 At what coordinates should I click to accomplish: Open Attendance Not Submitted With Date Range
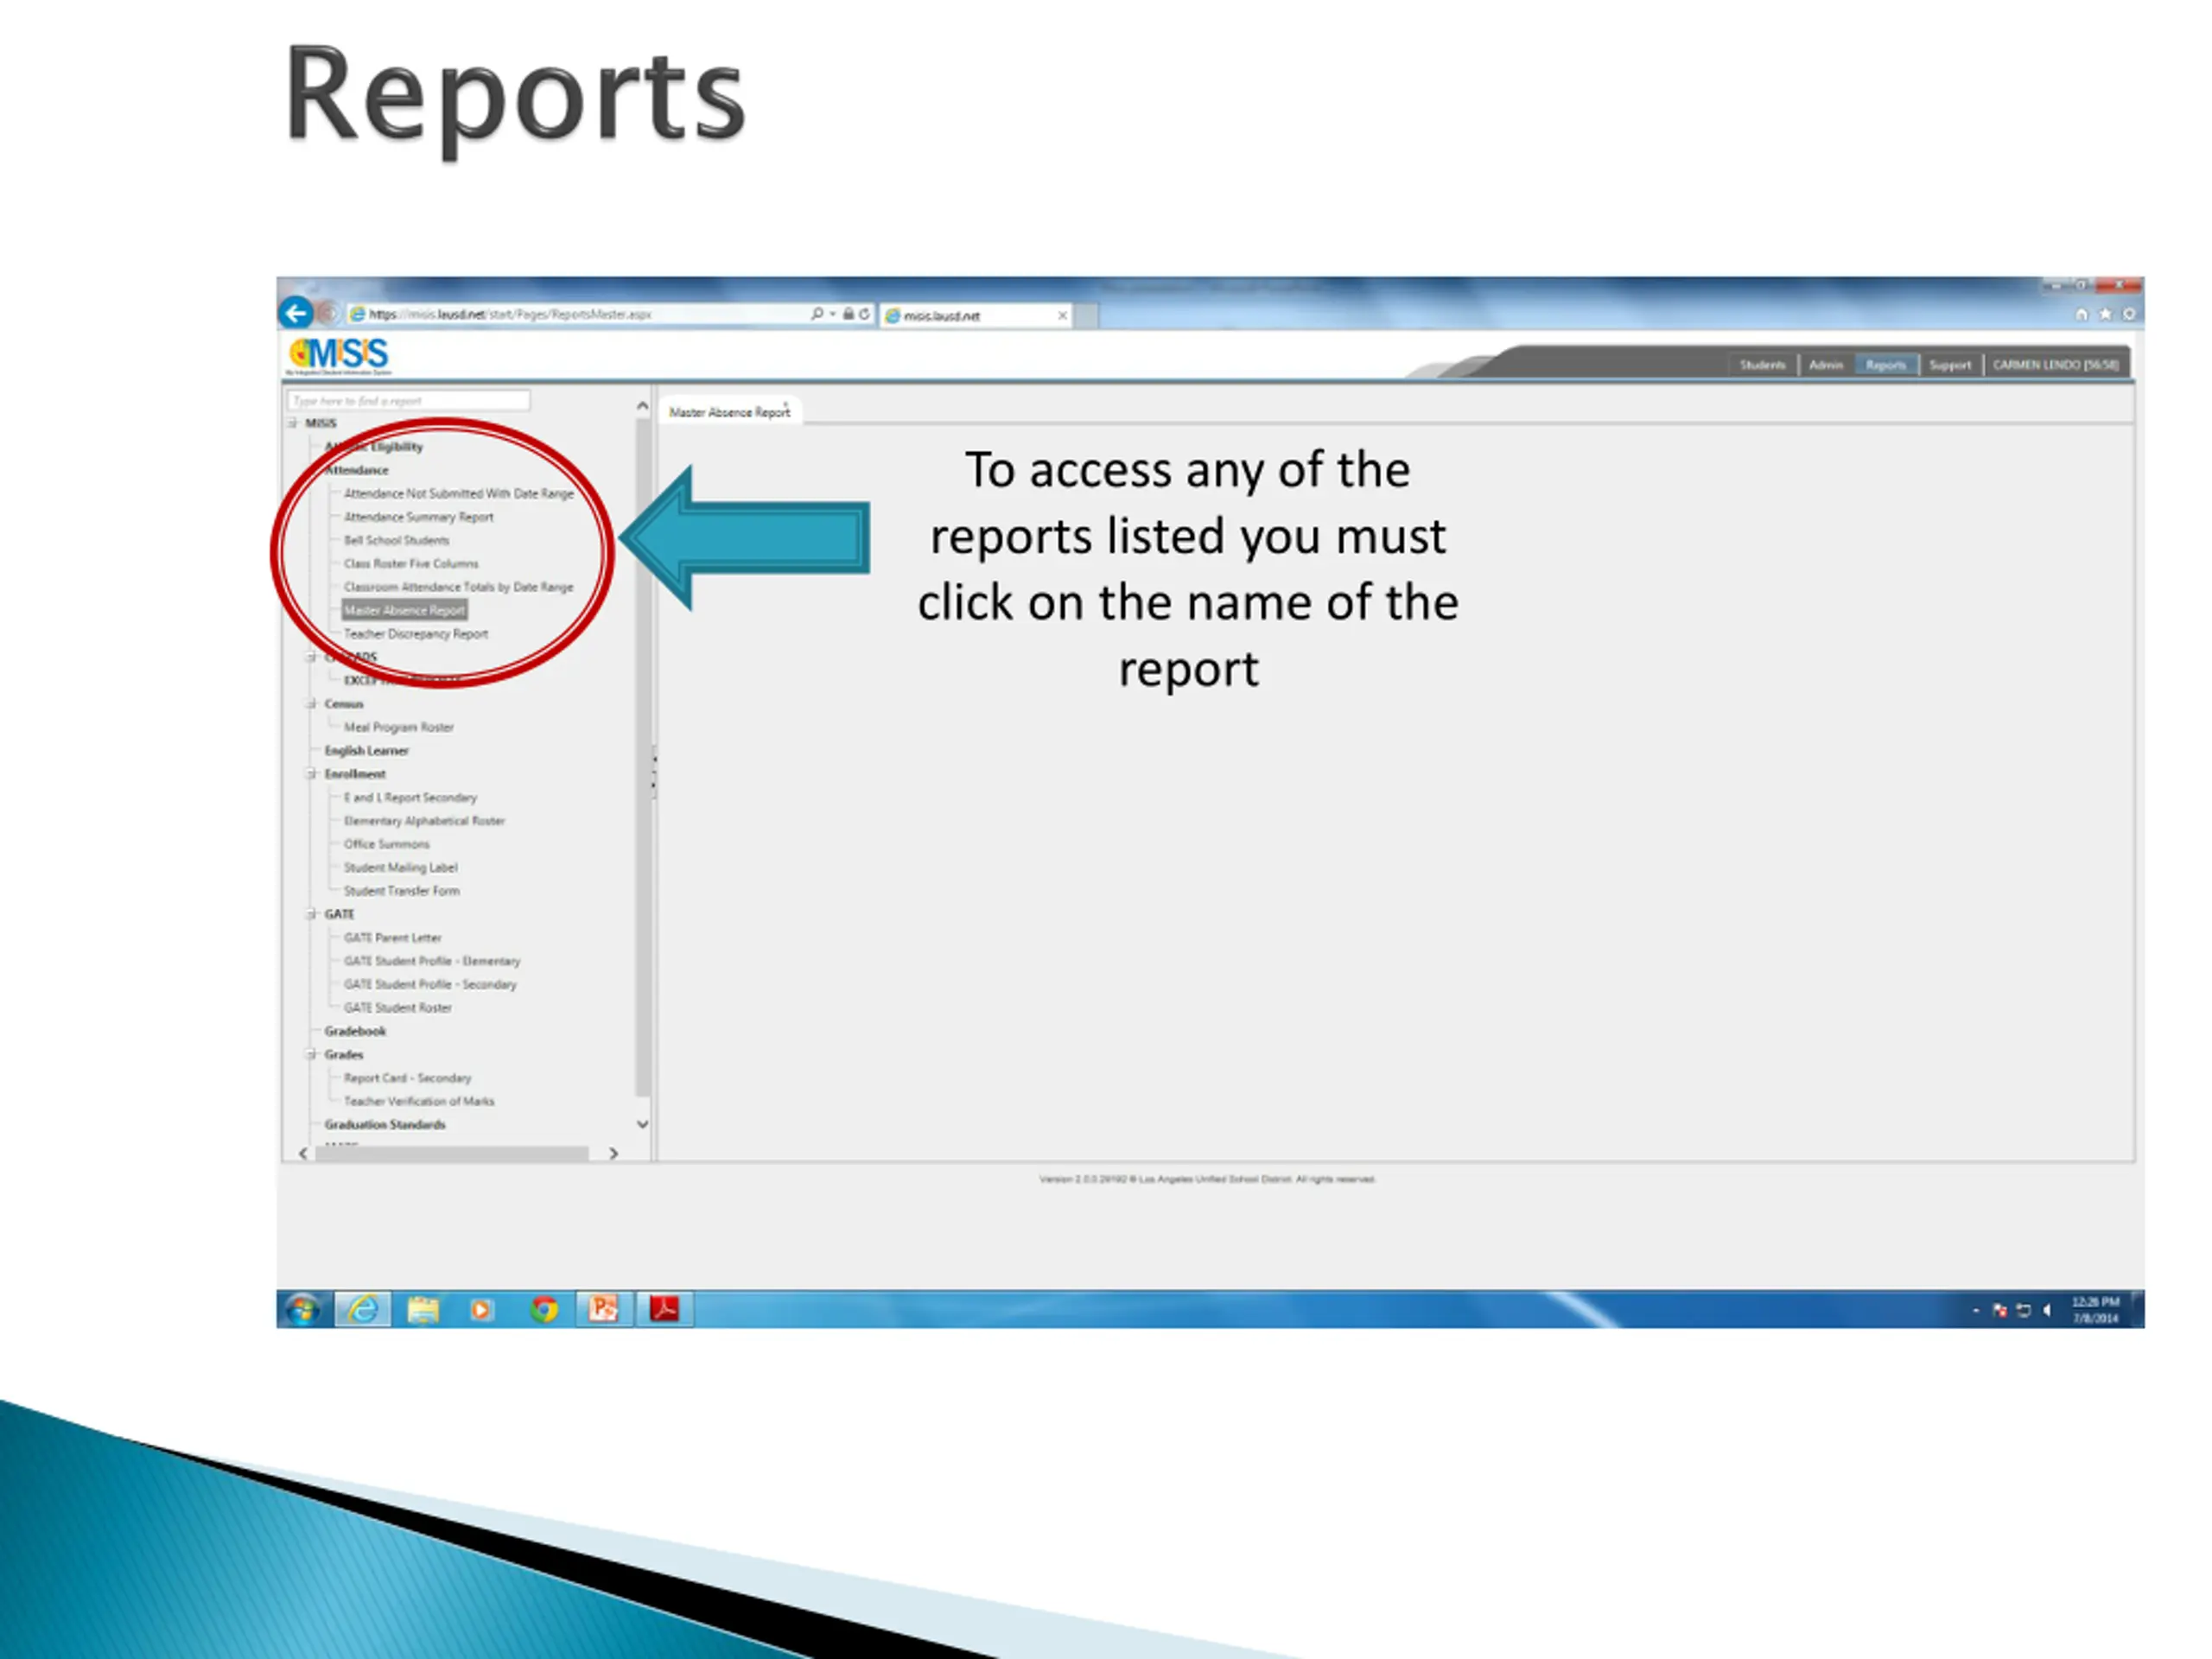[459, 494]
